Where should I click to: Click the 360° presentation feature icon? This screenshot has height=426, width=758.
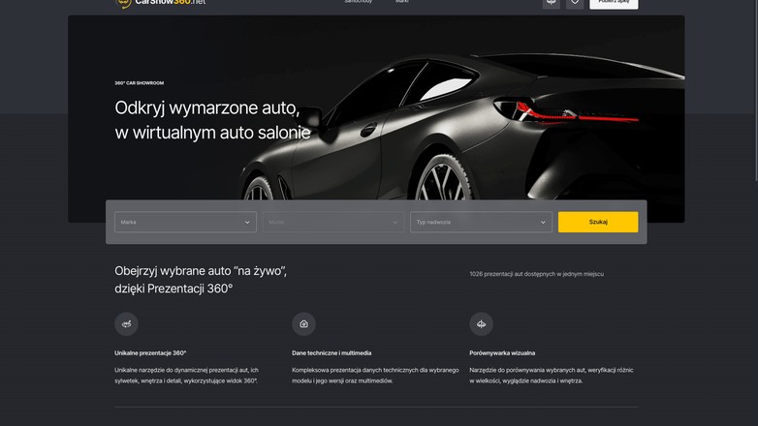(126, 323)
